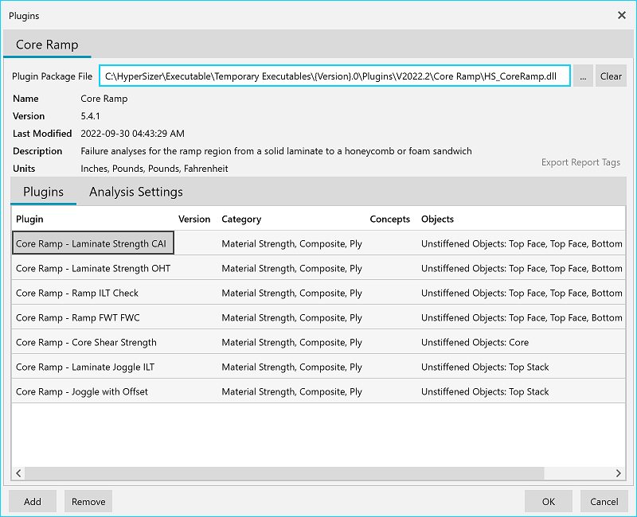Click the Add button
The image size is (637, 517).
pos(33,502)
